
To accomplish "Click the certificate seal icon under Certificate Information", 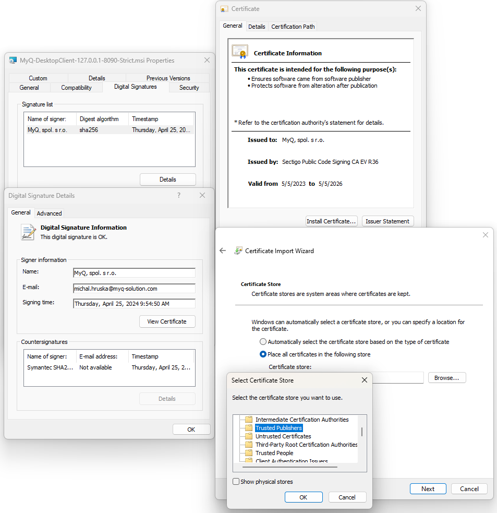I will pos(239,50).
